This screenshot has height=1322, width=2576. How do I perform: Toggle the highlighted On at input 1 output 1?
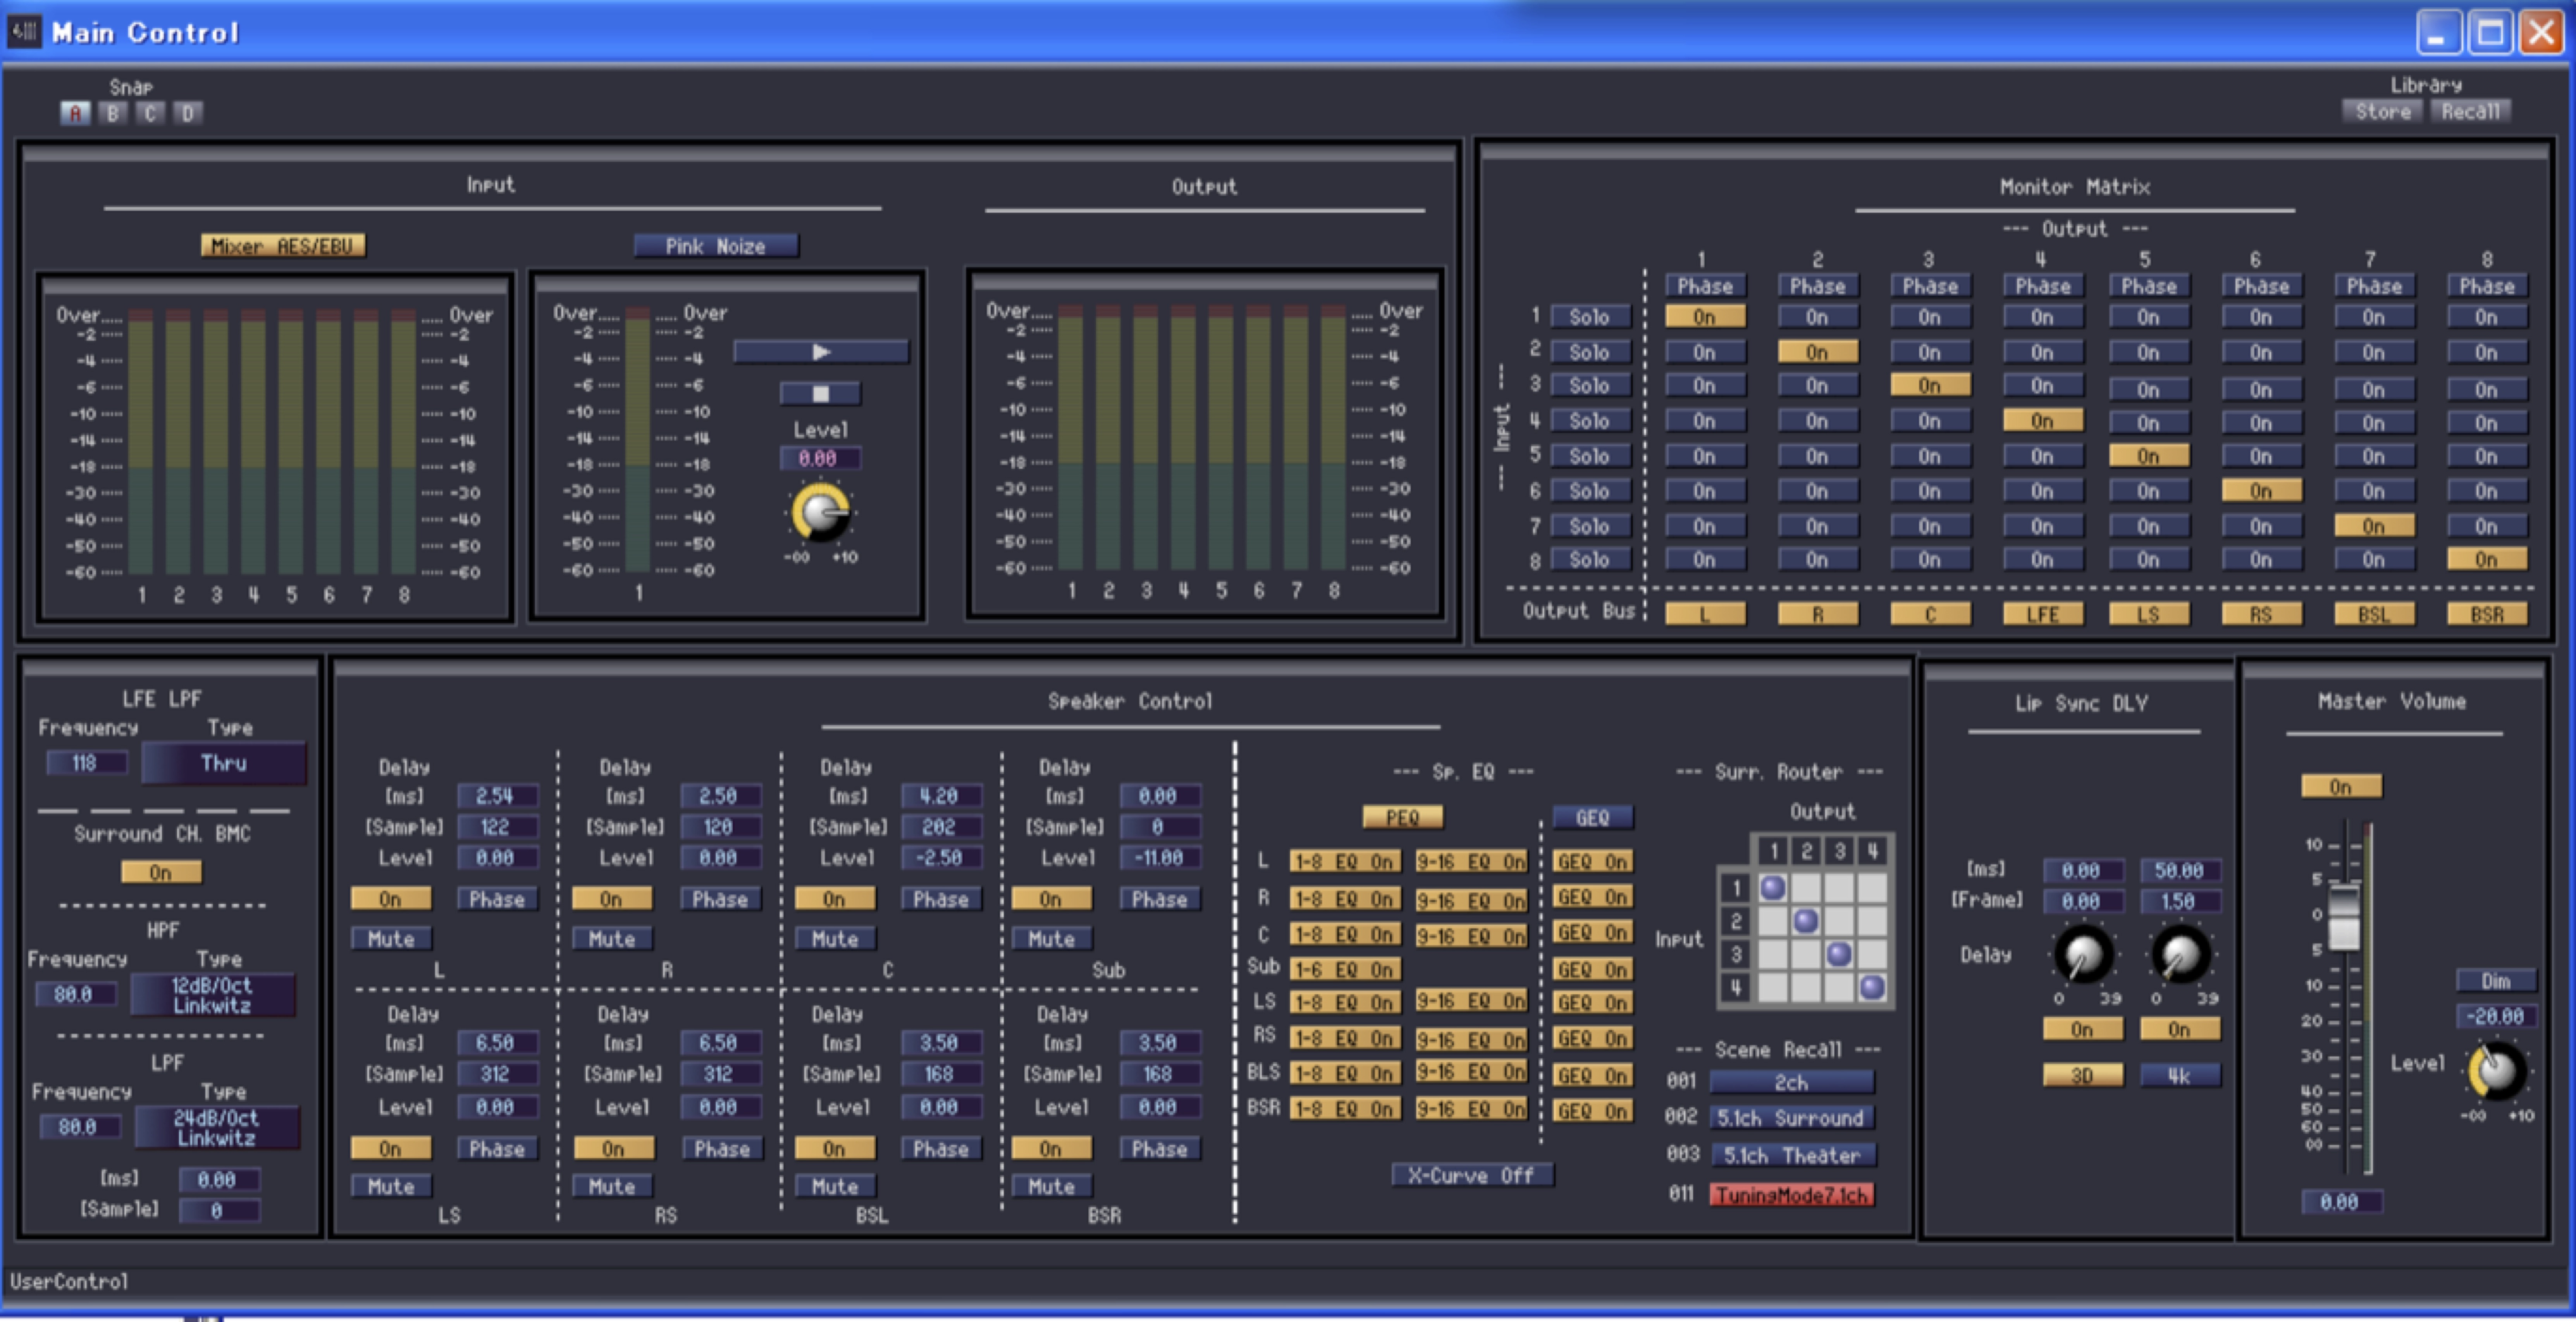1705,317
